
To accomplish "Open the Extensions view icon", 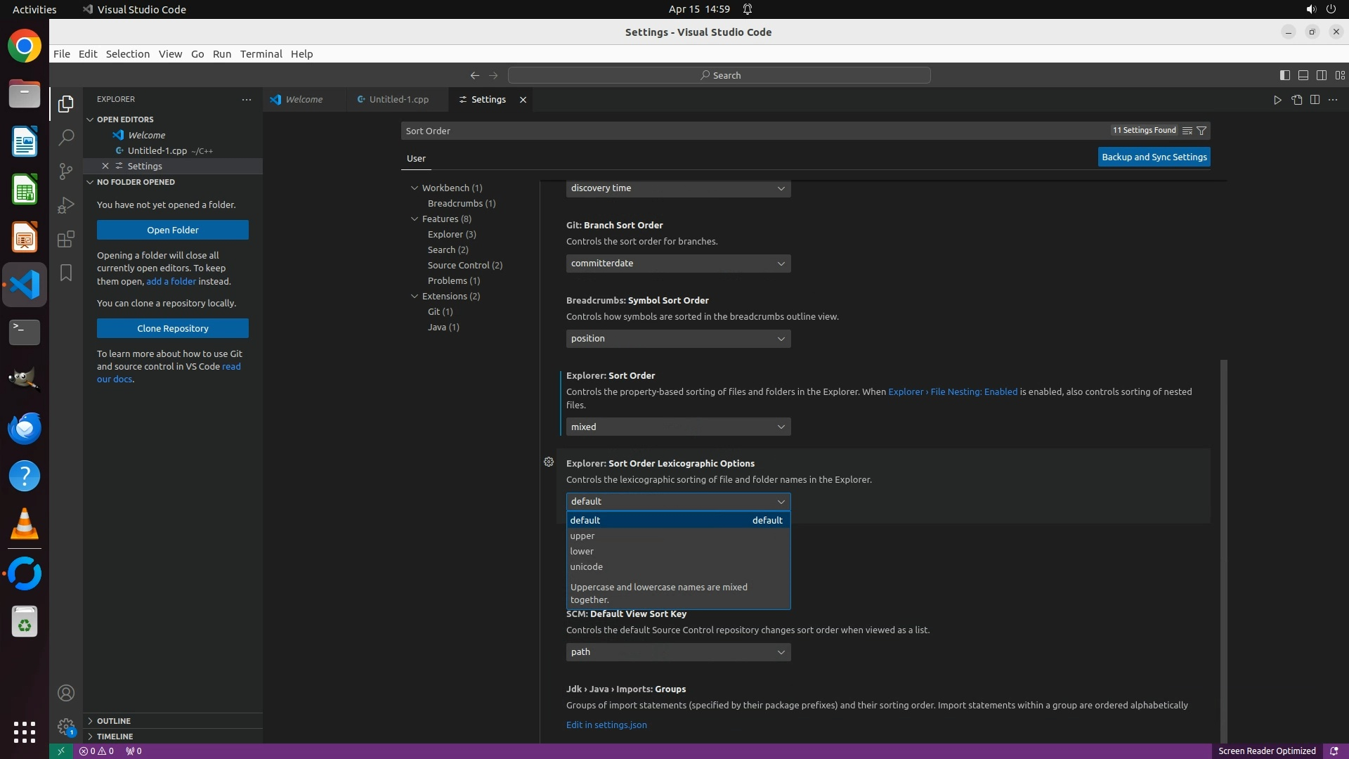I will tap(66, 239).
